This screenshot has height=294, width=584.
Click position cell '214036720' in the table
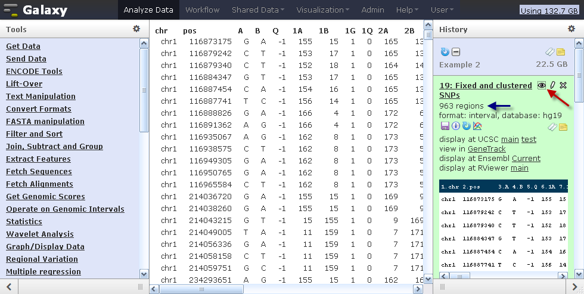[210, 196]
